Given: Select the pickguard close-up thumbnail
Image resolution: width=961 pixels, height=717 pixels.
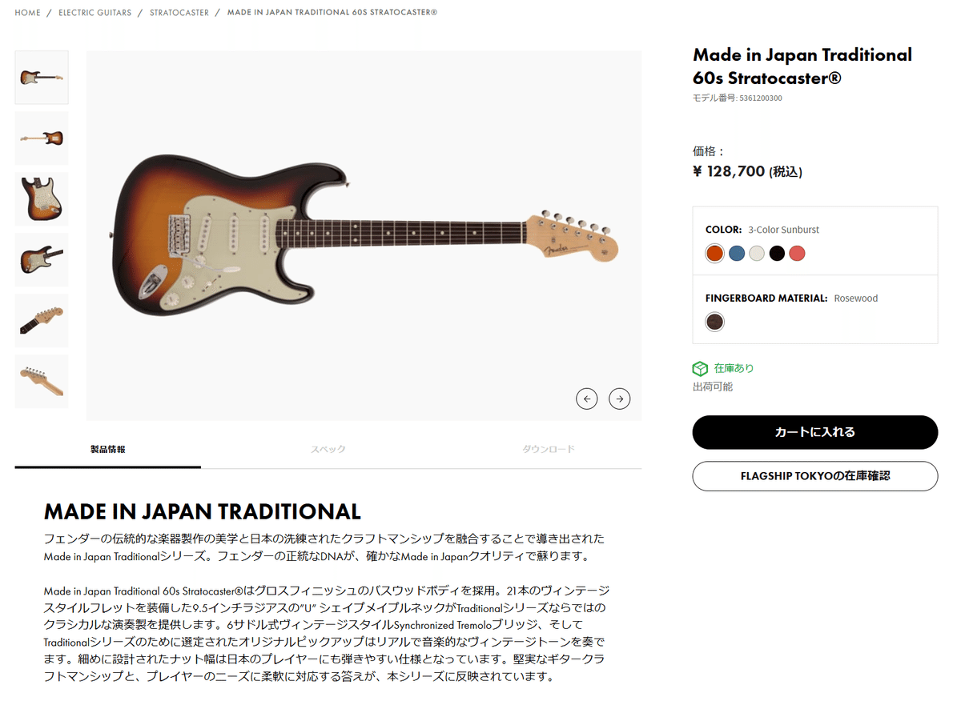Looking at the screenshot, I should click(x=41, y=198).
